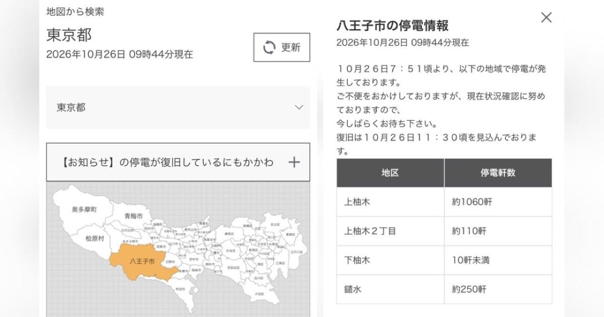Click the 更新 refresh button
604x317 pixels.
pos(281,47)
